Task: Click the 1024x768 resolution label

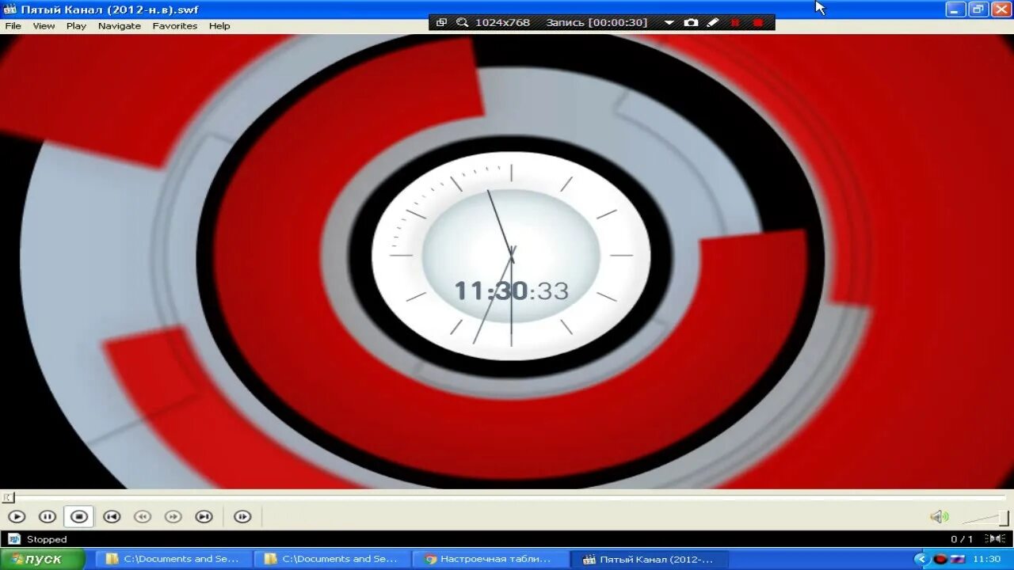Action: coord(502,22)
